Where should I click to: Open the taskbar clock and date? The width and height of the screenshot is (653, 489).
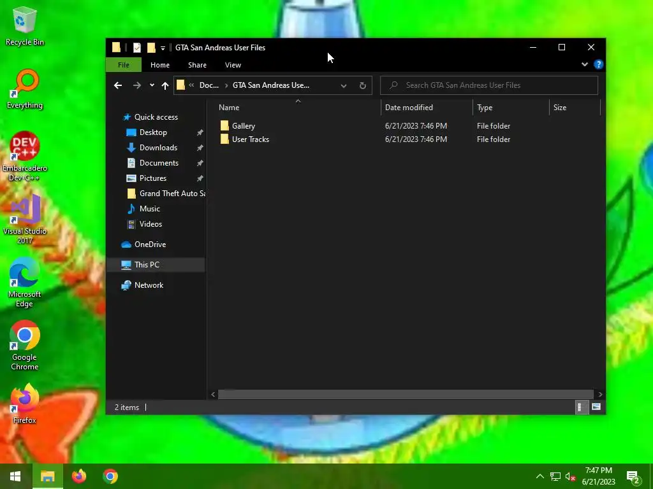tap(598, 476)
